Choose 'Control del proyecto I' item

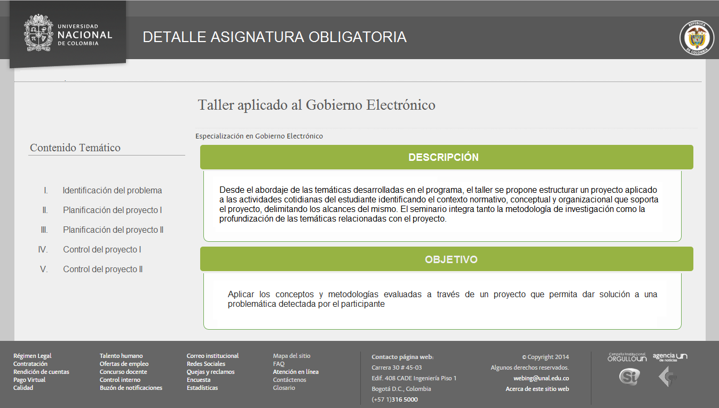point(102,250)
